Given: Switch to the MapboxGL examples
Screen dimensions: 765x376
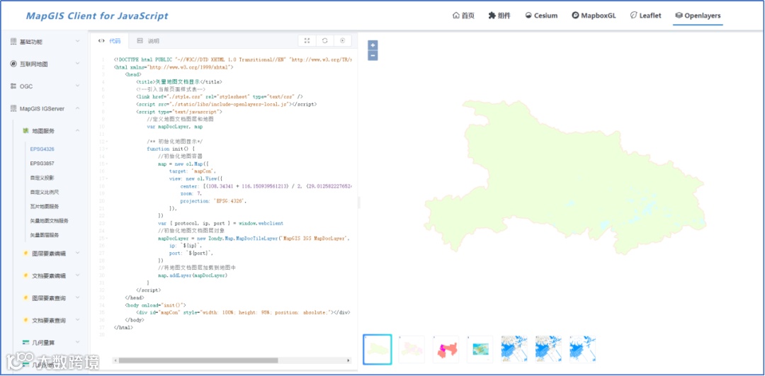Looking at the screenshot, I should (x=594, y=16).
